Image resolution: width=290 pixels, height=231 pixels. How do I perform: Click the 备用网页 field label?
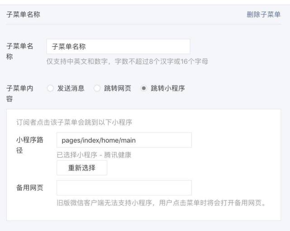(30, 188)
